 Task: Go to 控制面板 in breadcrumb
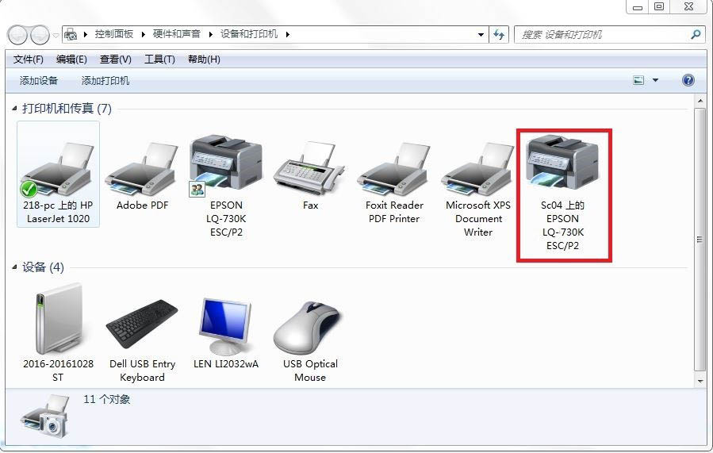point(114,34)
